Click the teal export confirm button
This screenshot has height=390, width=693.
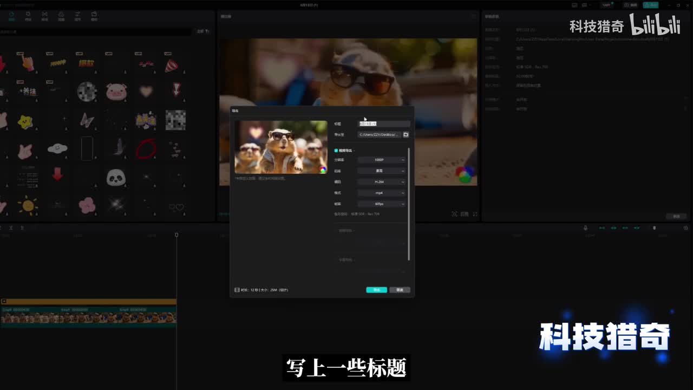tap(376, 290)
